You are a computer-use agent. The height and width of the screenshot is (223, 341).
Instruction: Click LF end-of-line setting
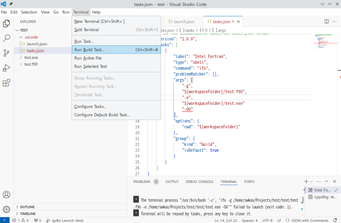pyautogui.click(x=279, y=220)
